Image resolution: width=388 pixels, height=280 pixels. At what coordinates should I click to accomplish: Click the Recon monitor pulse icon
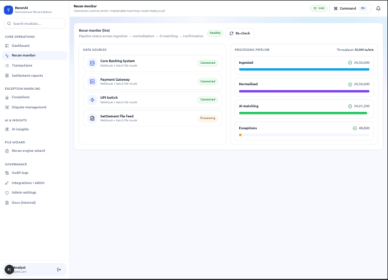7,55
